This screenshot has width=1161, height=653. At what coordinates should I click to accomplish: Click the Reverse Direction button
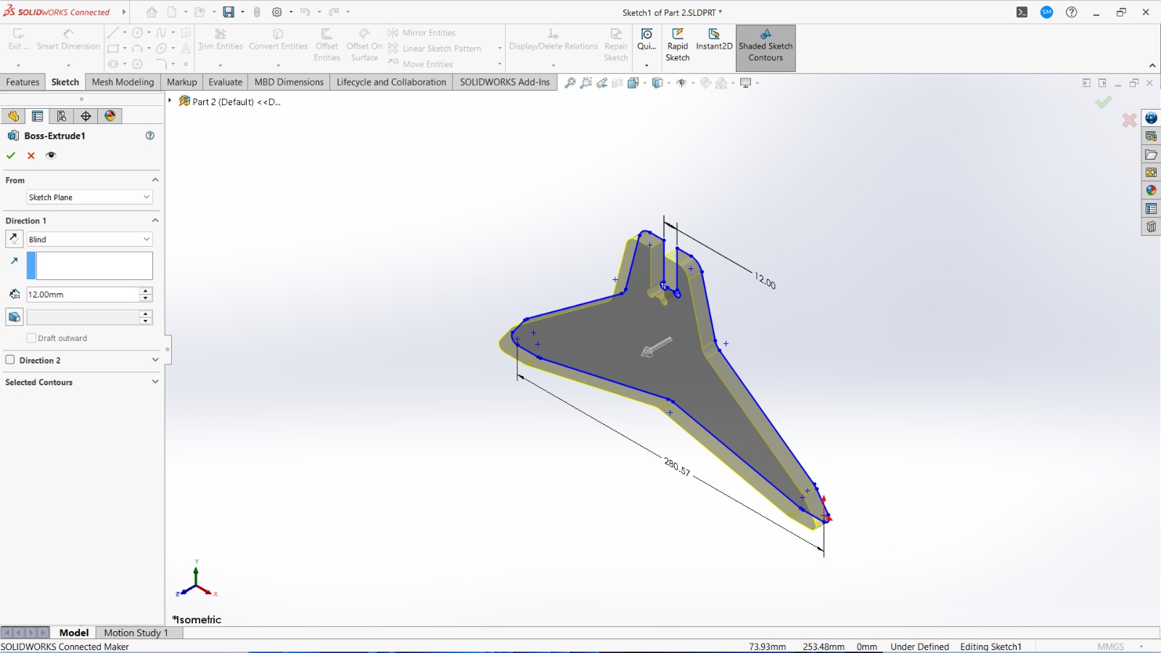[x=14, y=239]
